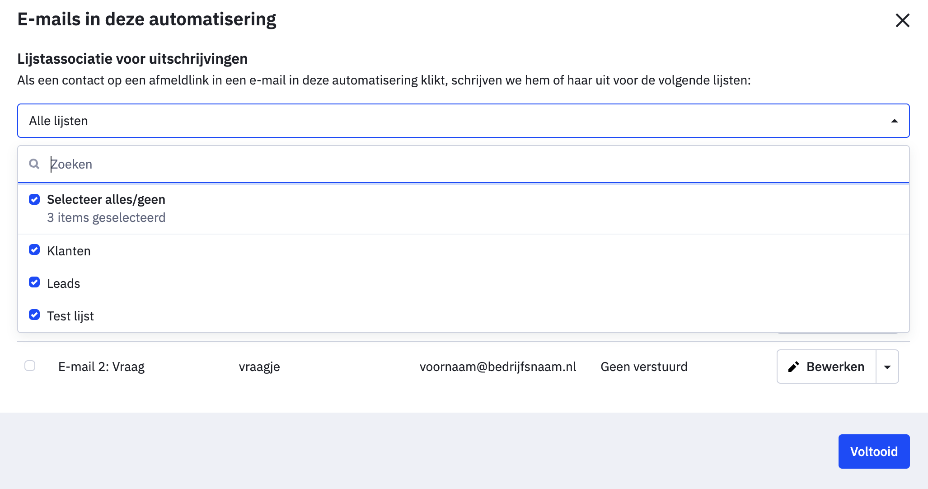Click Geen verstuurd status text
Screen dimensions: 928x489
click(x=644, y=367)
